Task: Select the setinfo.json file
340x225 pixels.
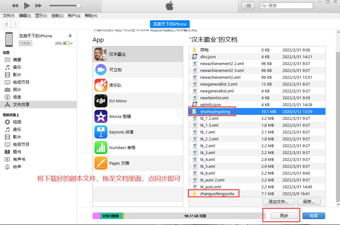Action: click(257, 104)
